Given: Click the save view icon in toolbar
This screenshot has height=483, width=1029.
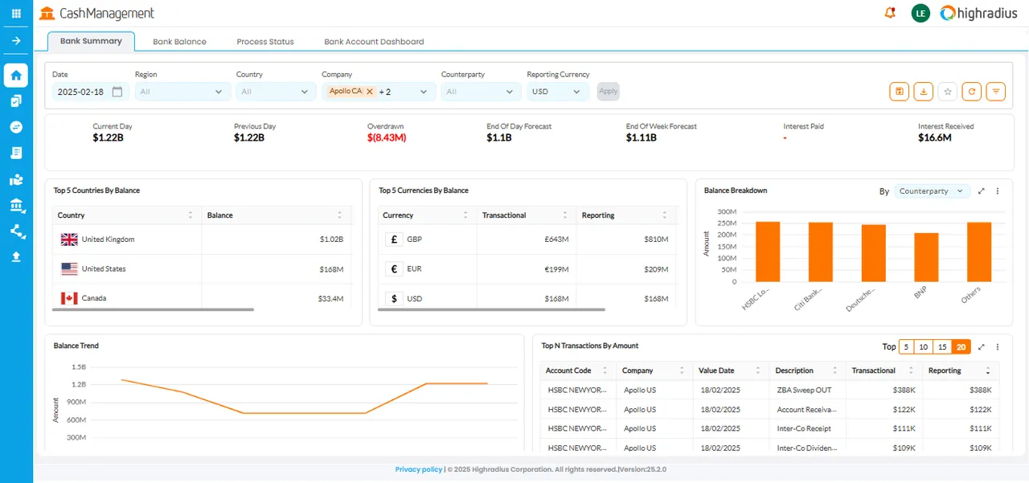Looking at the screenshot, I should 899,92.
